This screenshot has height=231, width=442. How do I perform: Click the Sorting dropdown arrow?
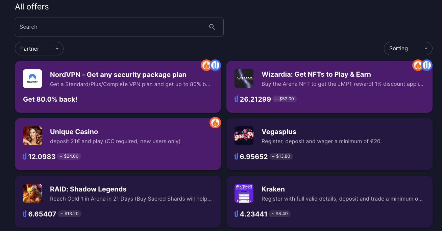click(x=426, y=49)
